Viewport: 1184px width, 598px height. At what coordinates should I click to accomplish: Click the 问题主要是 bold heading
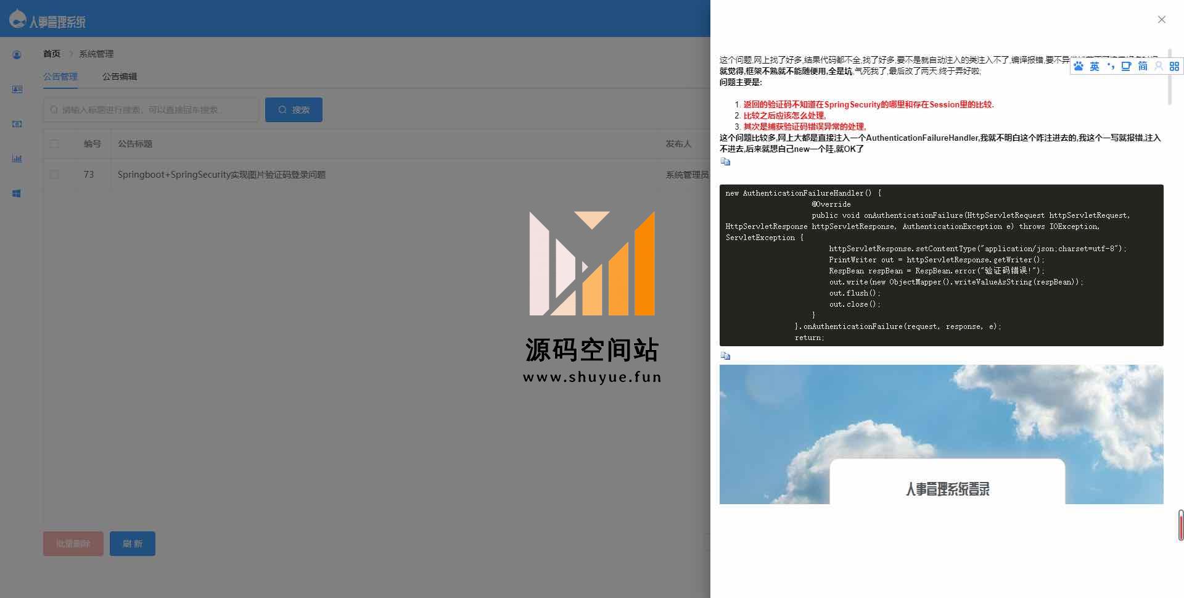tap(741, 82)
